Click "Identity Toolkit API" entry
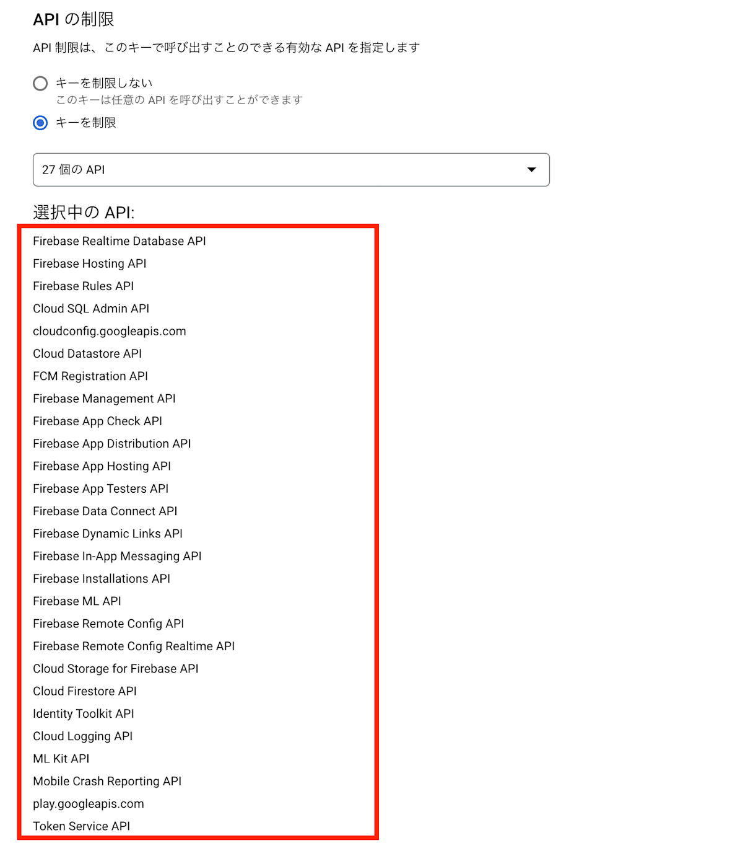743x843 pixels. (84, 714)
